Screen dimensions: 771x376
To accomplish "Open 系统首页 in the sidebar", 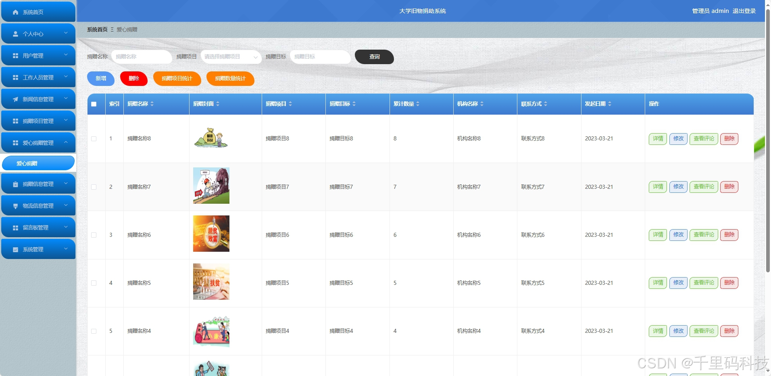I will point(38,12).
